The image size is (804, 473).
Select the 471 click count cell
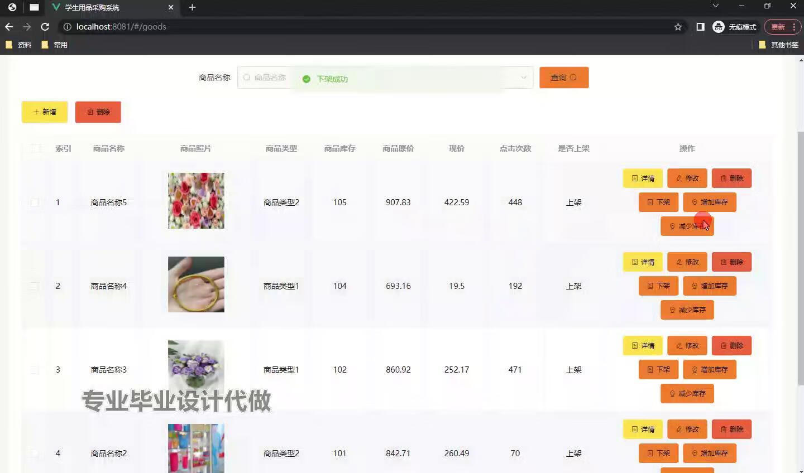pyautogui.click(x=515, y=369)
